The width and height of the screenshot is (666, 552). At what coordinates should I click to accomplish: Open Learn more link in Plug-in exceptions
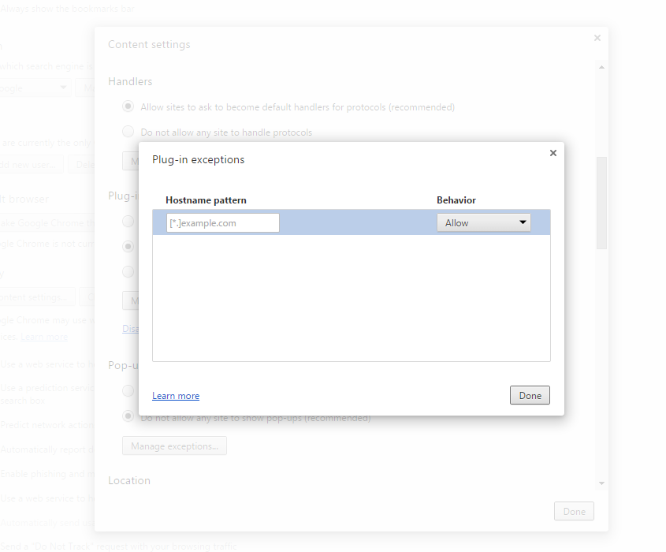(175, 396)
